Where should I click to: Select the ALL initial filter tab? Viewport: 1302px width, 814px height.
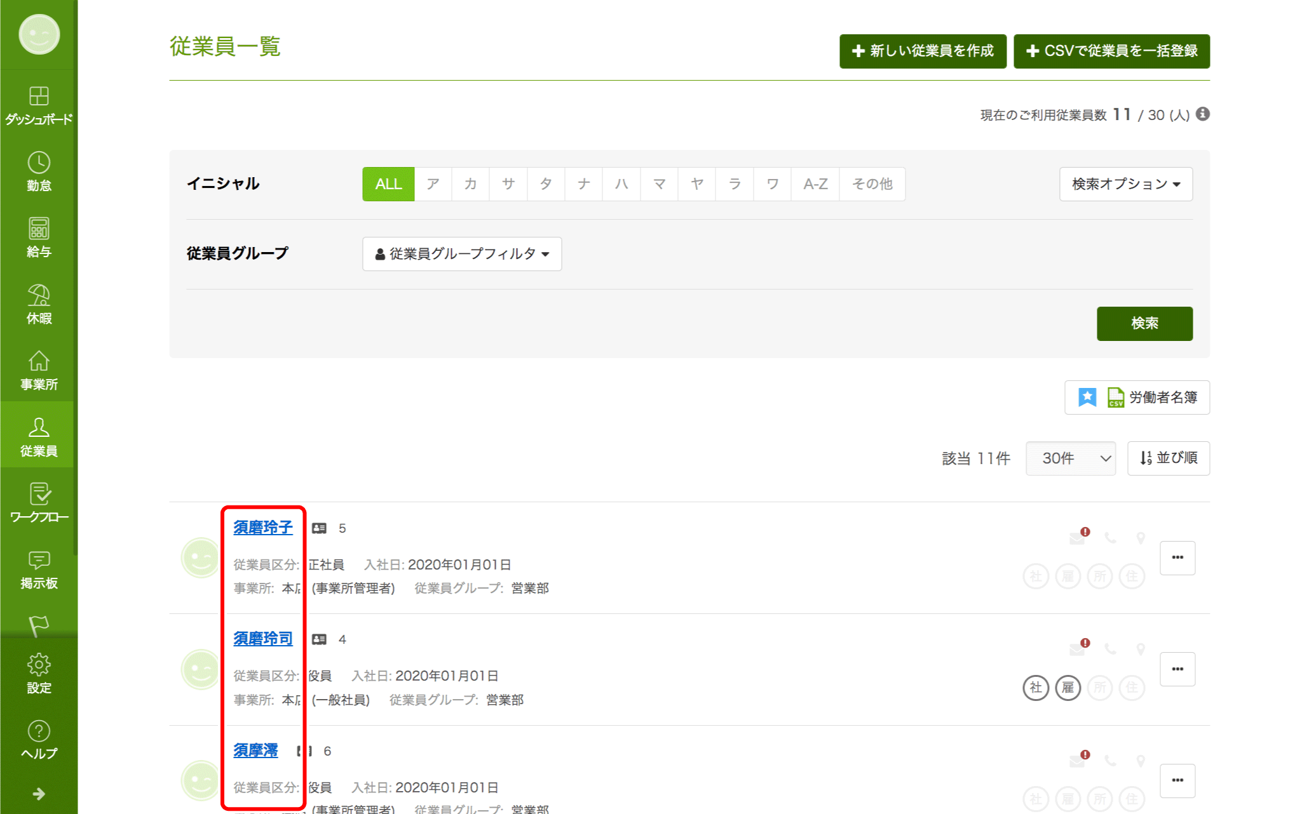point(388,184)
